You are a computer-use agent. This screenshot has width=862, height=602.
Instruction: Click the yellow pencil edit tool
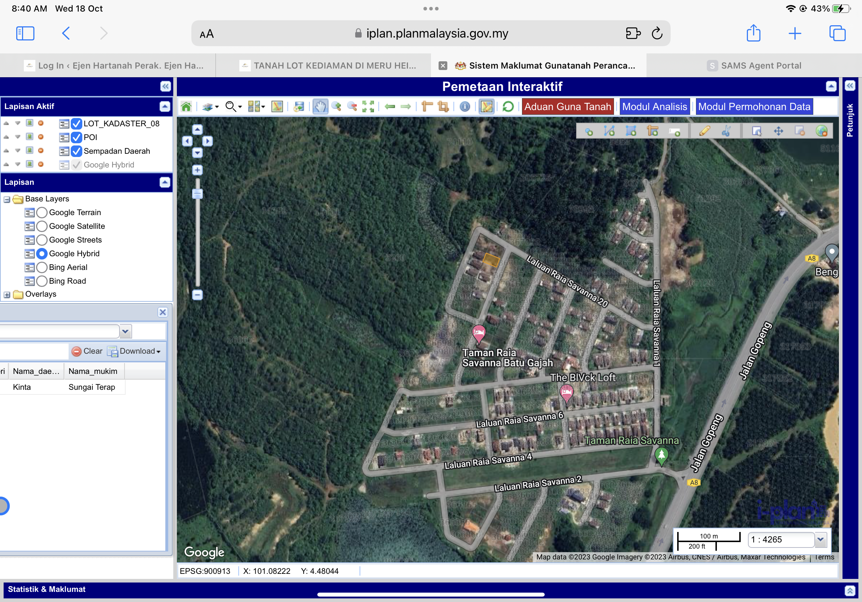click(704, 131)
